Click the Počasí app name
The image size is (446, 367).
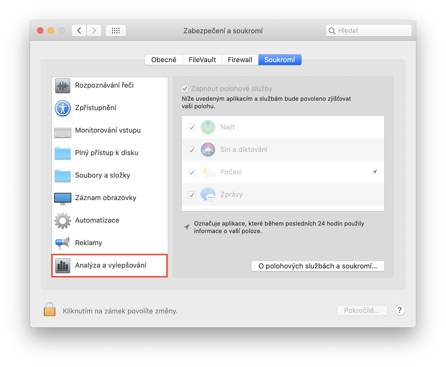pos(231,172)
